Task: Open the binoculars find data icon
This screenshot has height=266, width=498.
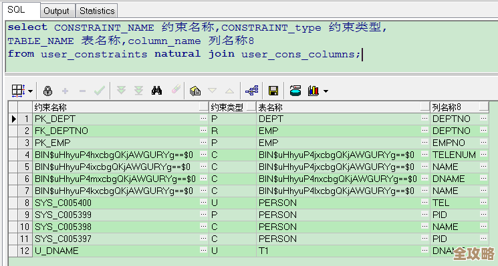Action: (x=156, y=91)
